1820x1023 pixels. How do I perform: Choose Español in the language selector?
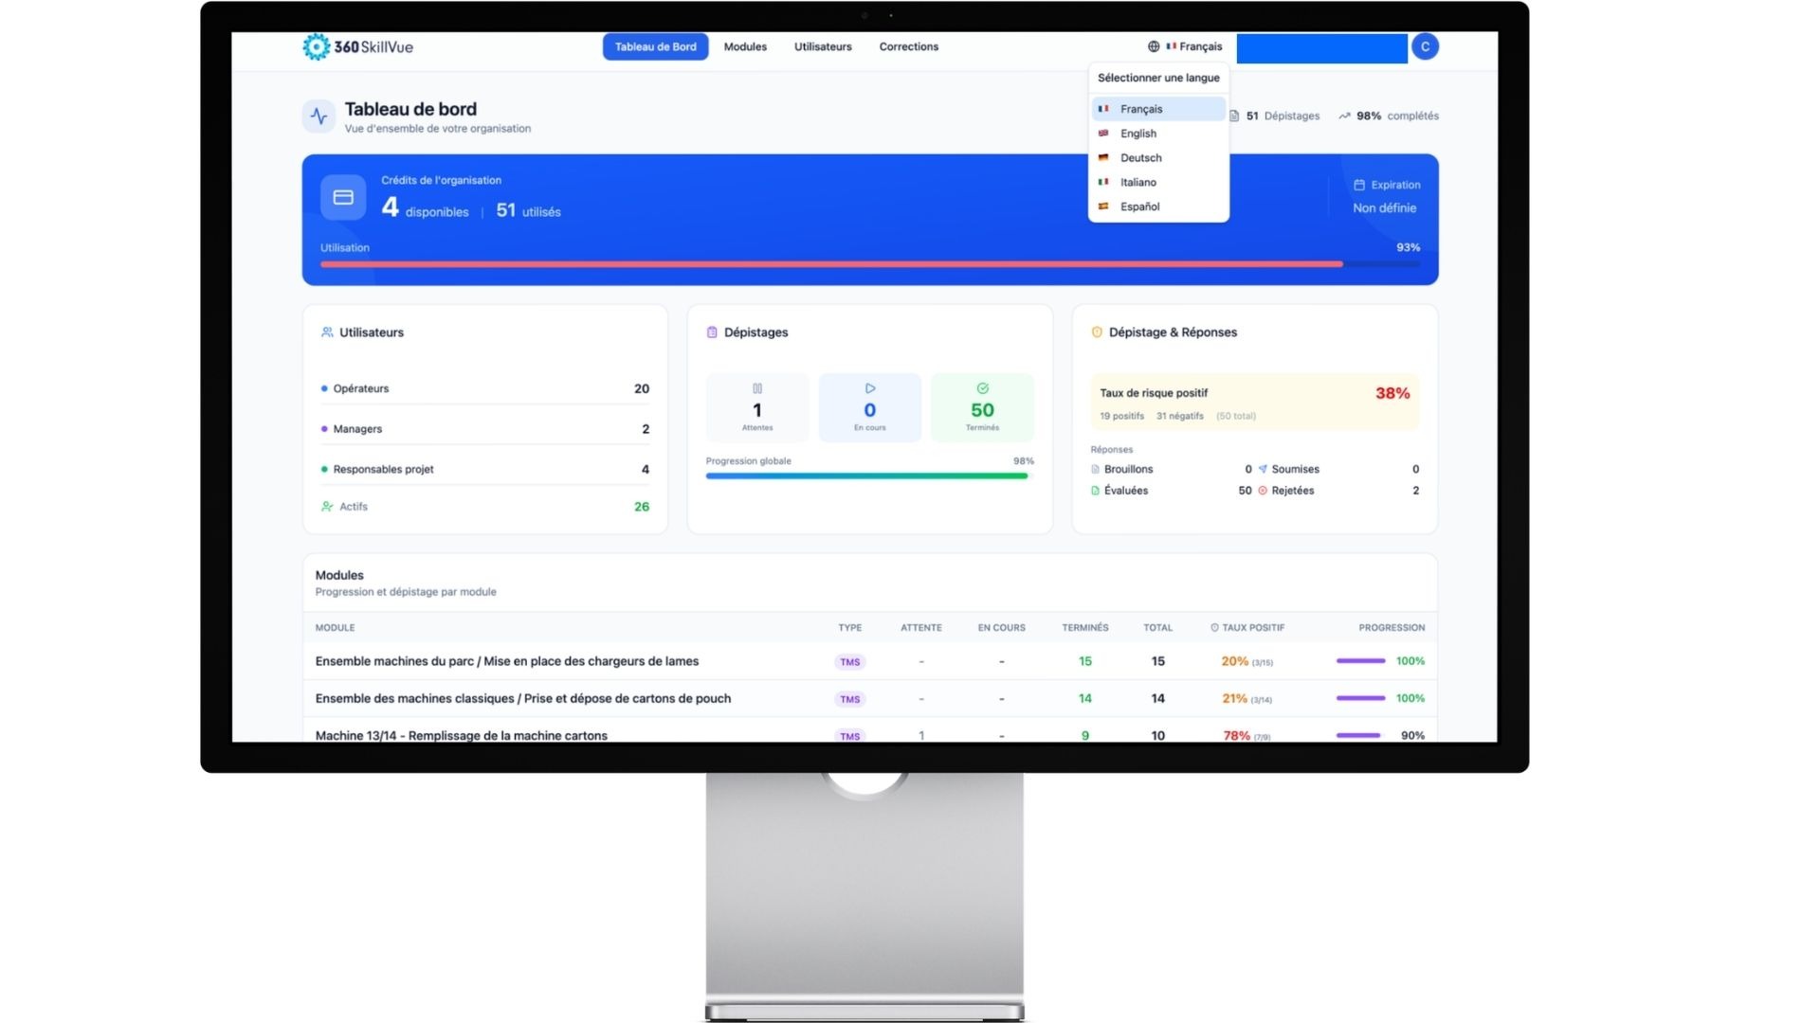[1140, 206]
